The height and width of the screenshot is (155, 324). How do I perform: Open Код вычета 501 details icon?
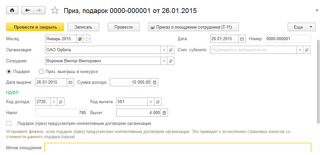158,101
